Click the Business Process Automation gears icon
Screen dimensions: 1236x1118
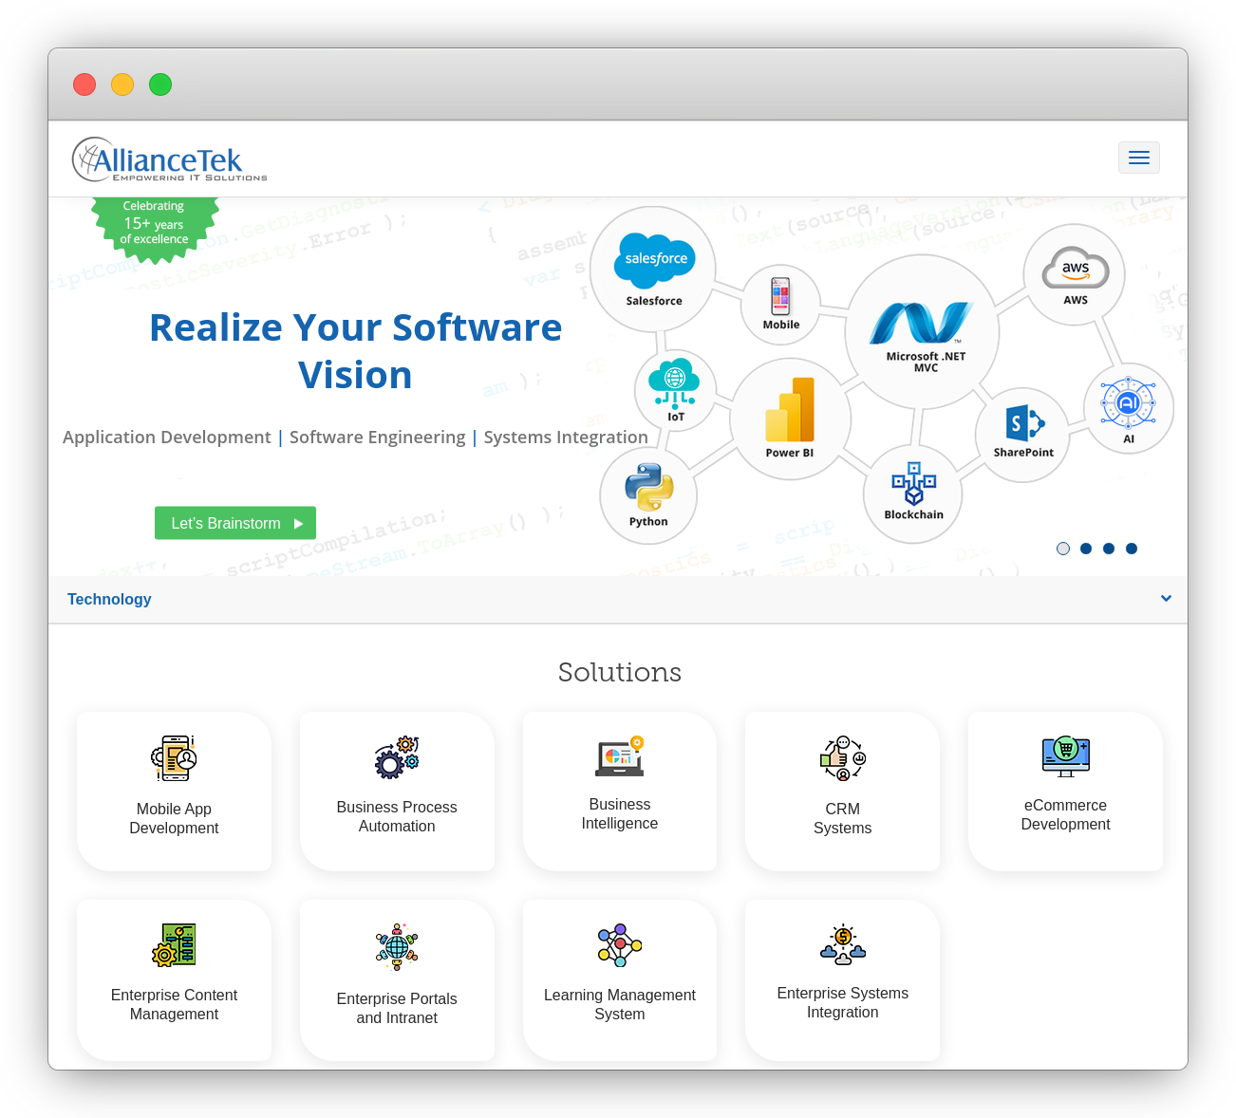click(x=397, y=757)
